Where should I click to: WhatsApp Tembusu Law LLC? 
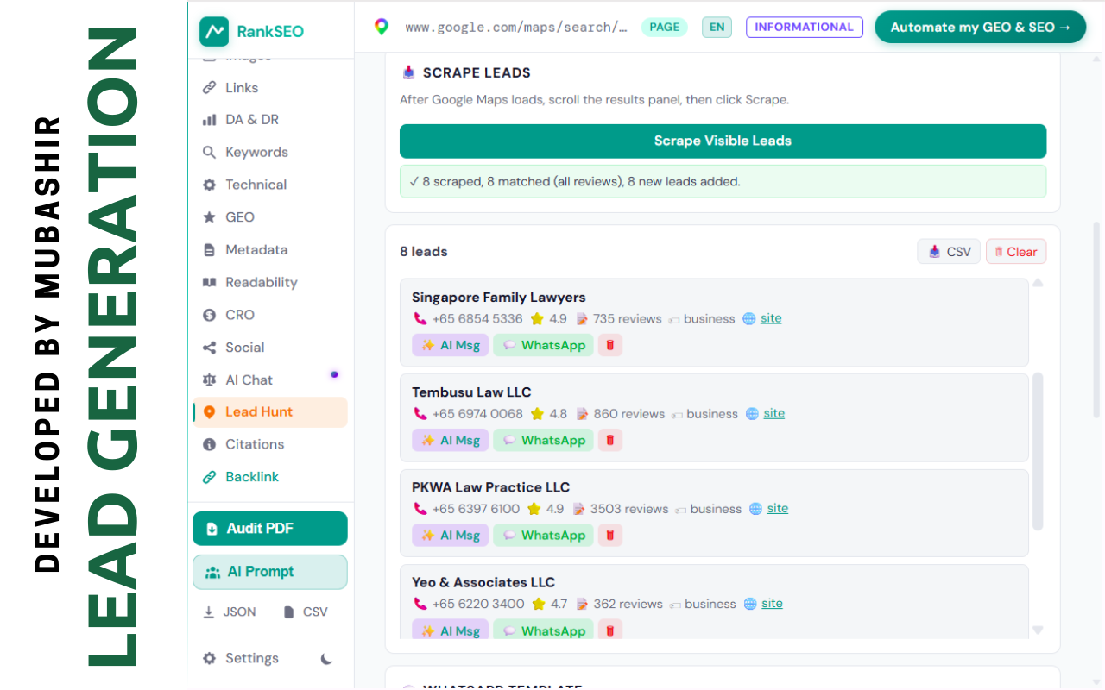[544, 440]
